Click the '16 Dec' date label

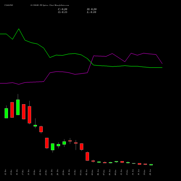[17, 172]
